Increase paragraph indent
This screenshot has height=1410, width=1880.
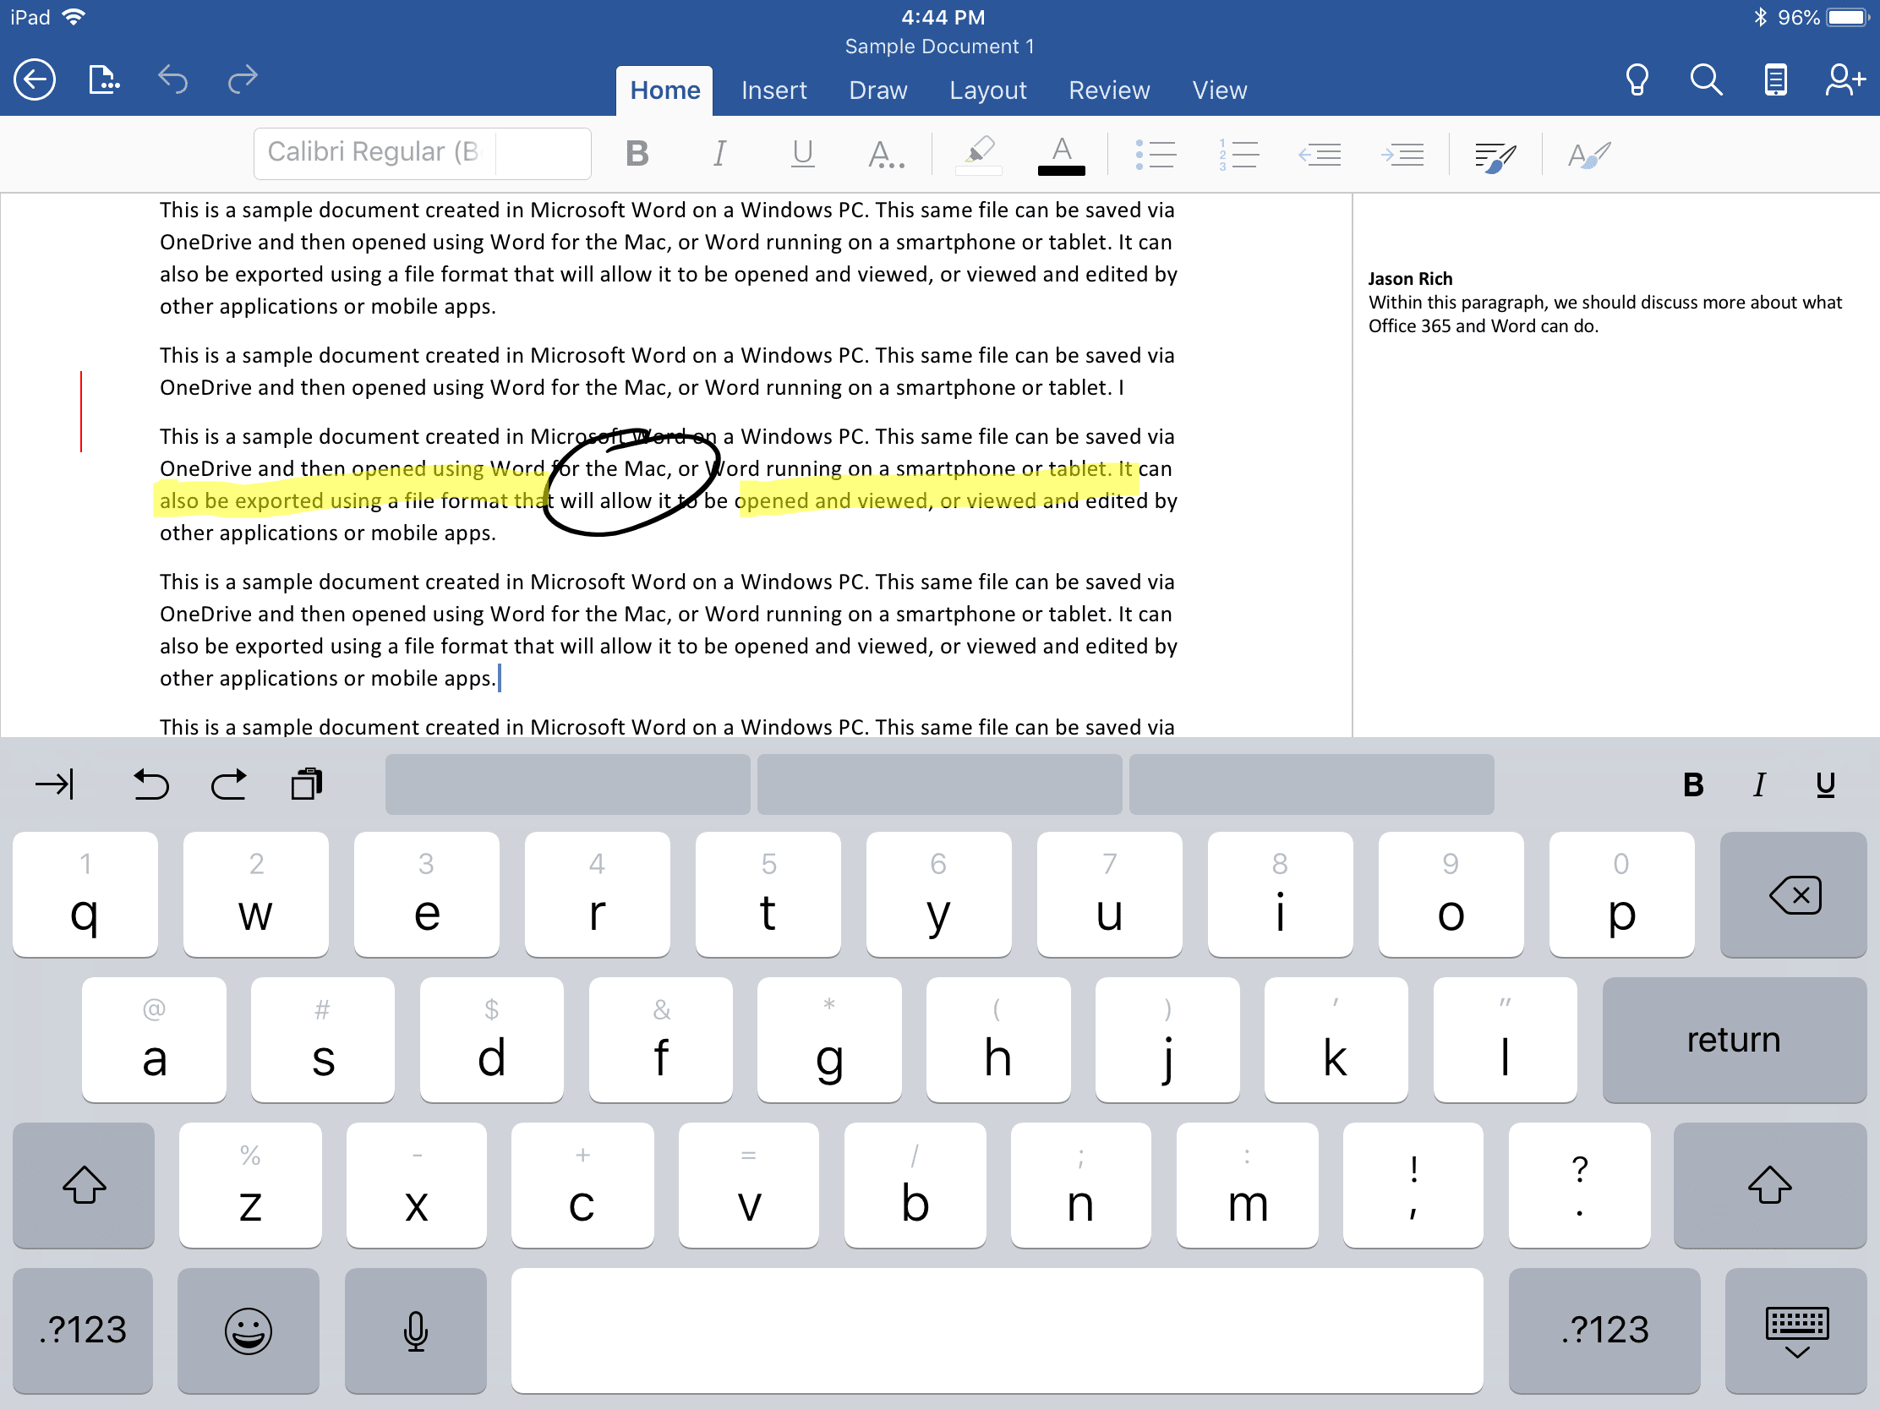[x=1402, y=154]
